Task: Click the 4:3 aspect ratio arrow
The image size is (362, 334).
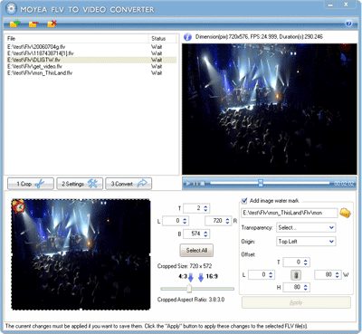Action: point(191,278)
